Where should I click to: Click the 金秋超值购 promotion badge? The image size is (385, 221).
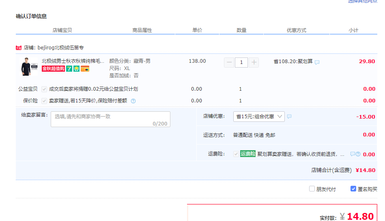[53, 68]
